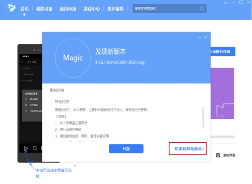Select HONOR Suite radio option

26,111
